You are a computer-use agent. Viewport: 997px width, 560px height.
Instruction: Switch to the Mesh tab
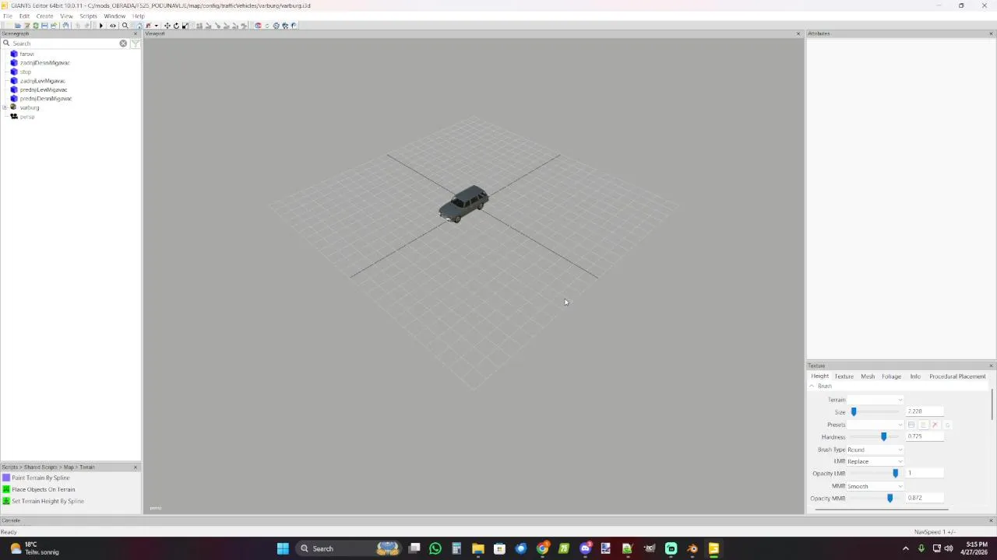868,376
